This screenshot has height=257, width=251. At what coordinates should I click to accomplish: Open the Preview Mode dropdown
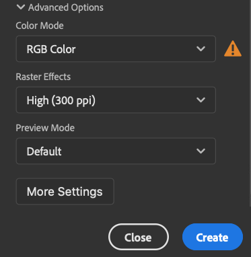point(116,151)
